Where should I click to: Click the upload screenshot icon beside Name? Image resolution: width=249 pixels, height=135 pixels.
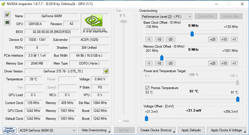pos(7,14)
